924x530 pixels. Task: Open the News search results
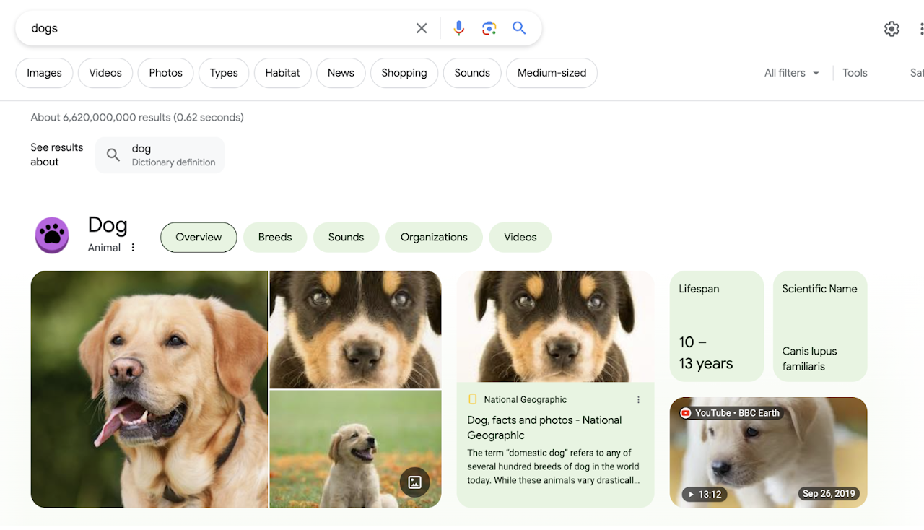coord(340,72)
